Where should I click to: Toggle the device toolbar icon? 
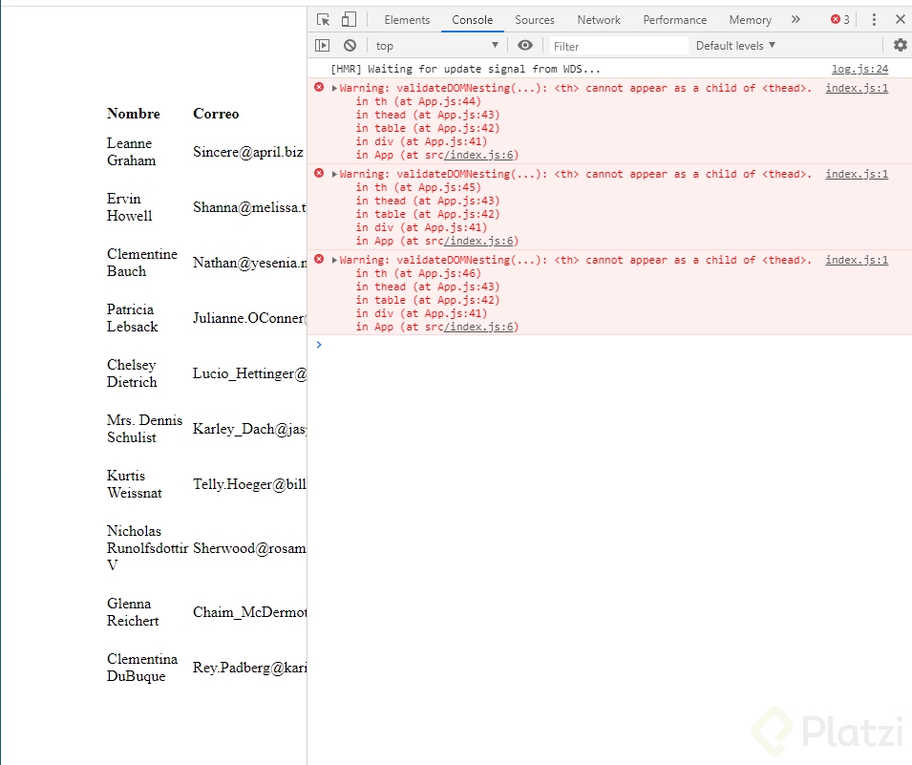tap(349, 20)
